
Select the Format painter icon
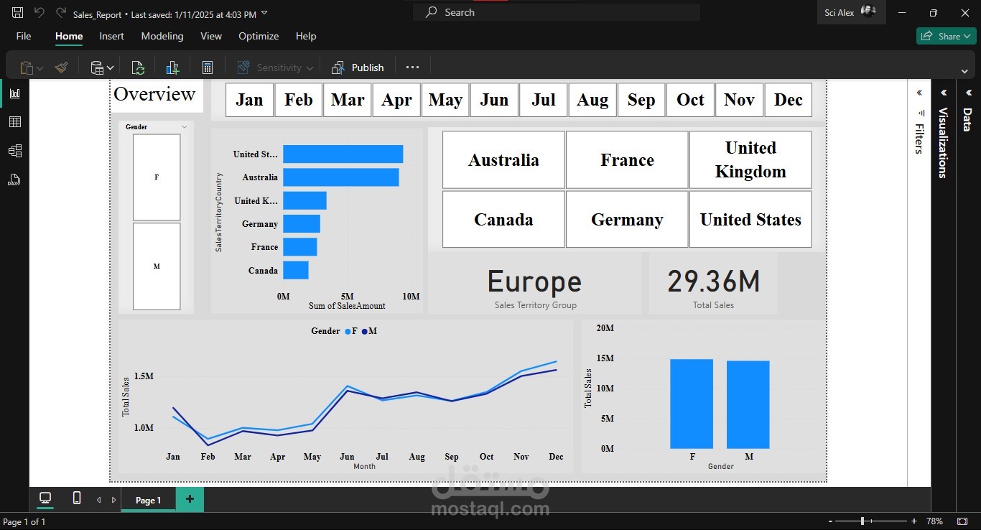[x=61, y=67]
